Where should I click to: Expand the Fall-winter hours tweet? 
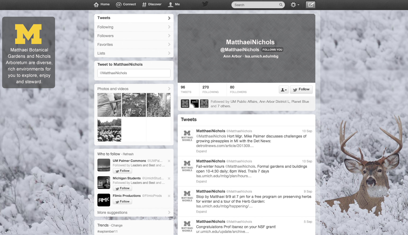[201, 181]
